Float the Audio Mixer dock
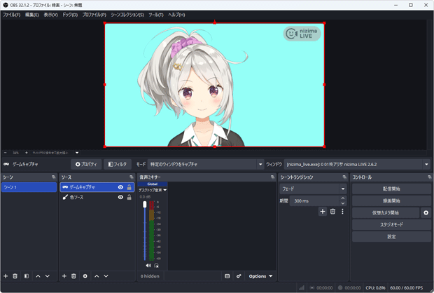This screenshot has width=434, height=293. pos(272,177)
